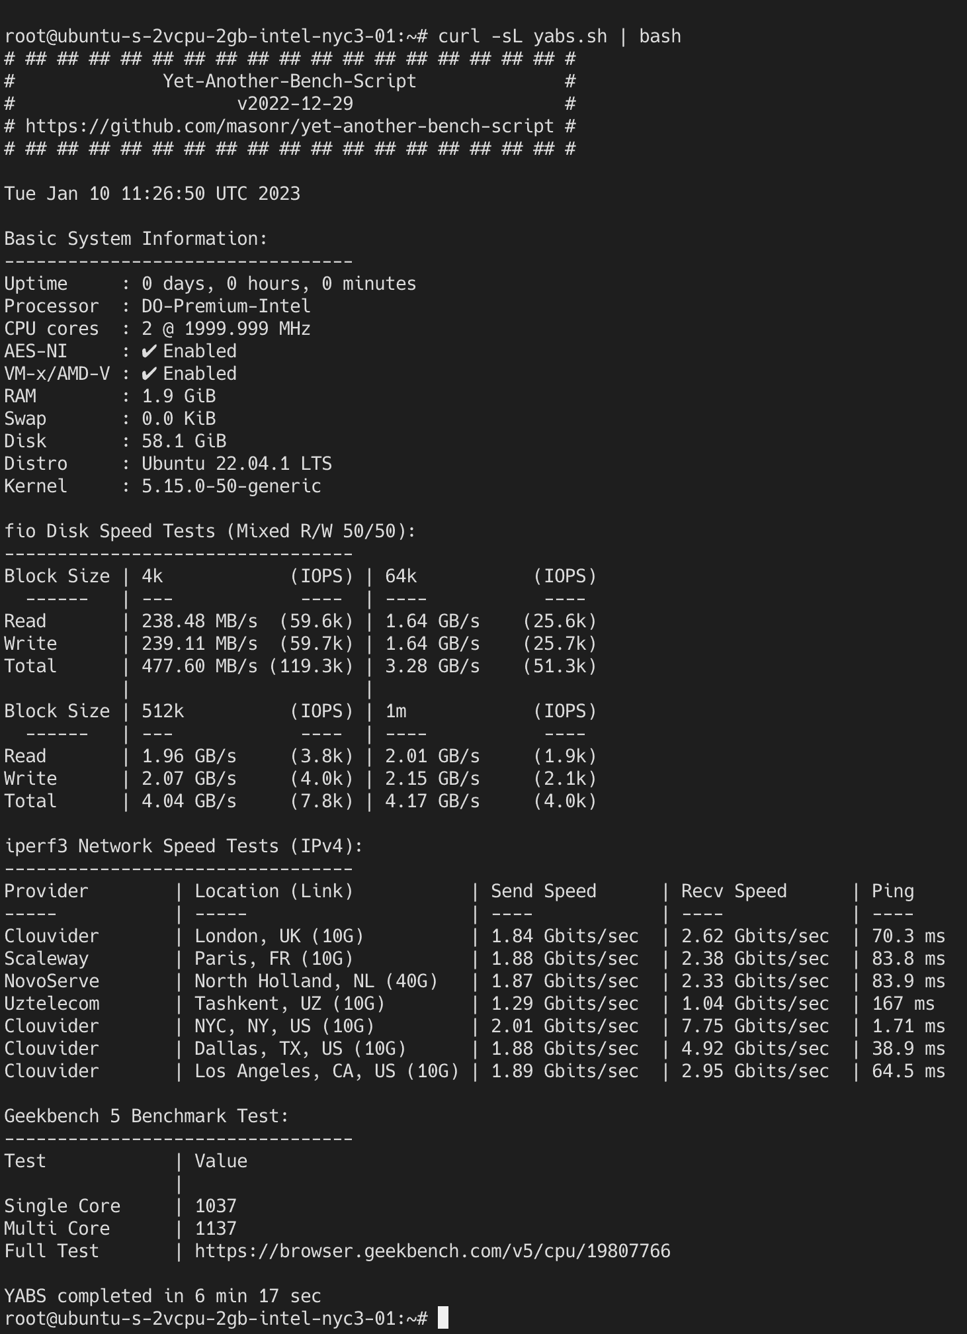Click the AES-NI Enabled checkmark
Image resolution: width=967 pixels, height=1334 pixels.
point(149,351)
